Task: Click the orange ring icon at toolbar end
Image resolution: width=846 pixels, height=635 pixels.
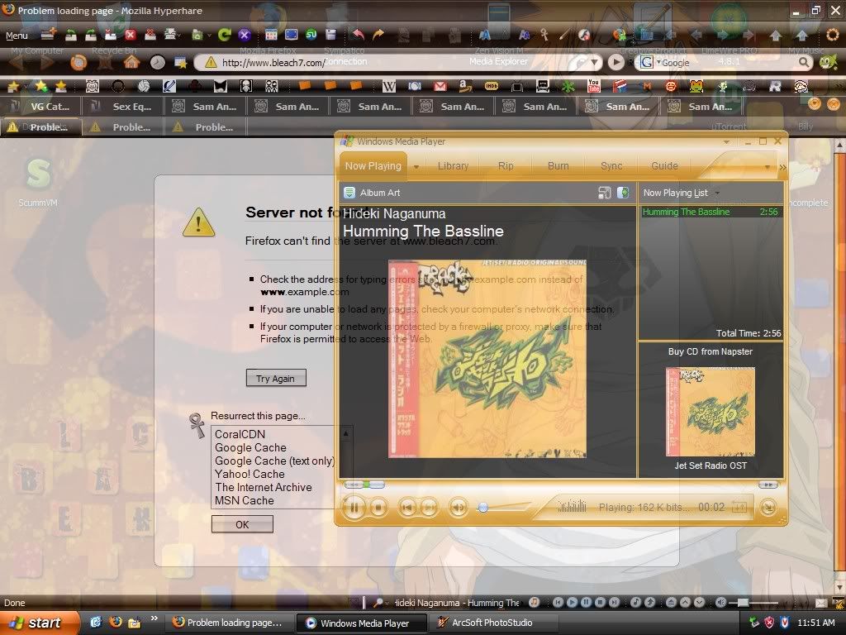Action: coord(833,35)
